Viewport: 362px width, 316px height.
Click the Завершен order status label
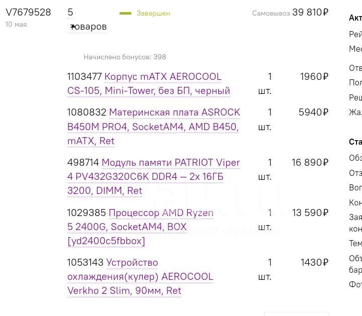(153, 14)
